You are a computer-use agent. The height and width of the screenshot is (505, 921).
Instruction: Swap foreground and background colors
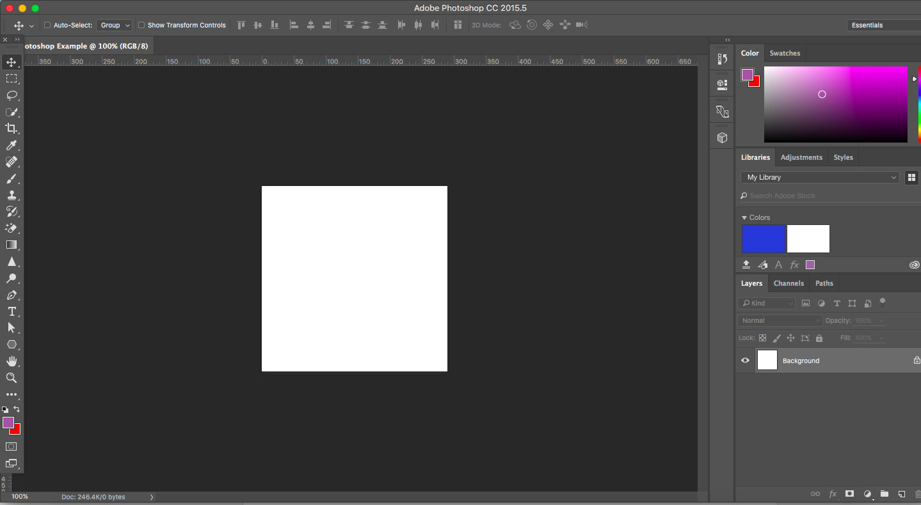[x=17, y=409]
